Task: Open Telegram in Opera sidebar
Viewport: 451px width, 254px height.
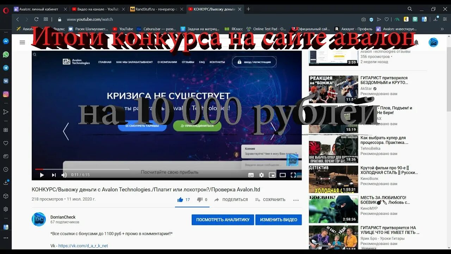Action: 6,68
